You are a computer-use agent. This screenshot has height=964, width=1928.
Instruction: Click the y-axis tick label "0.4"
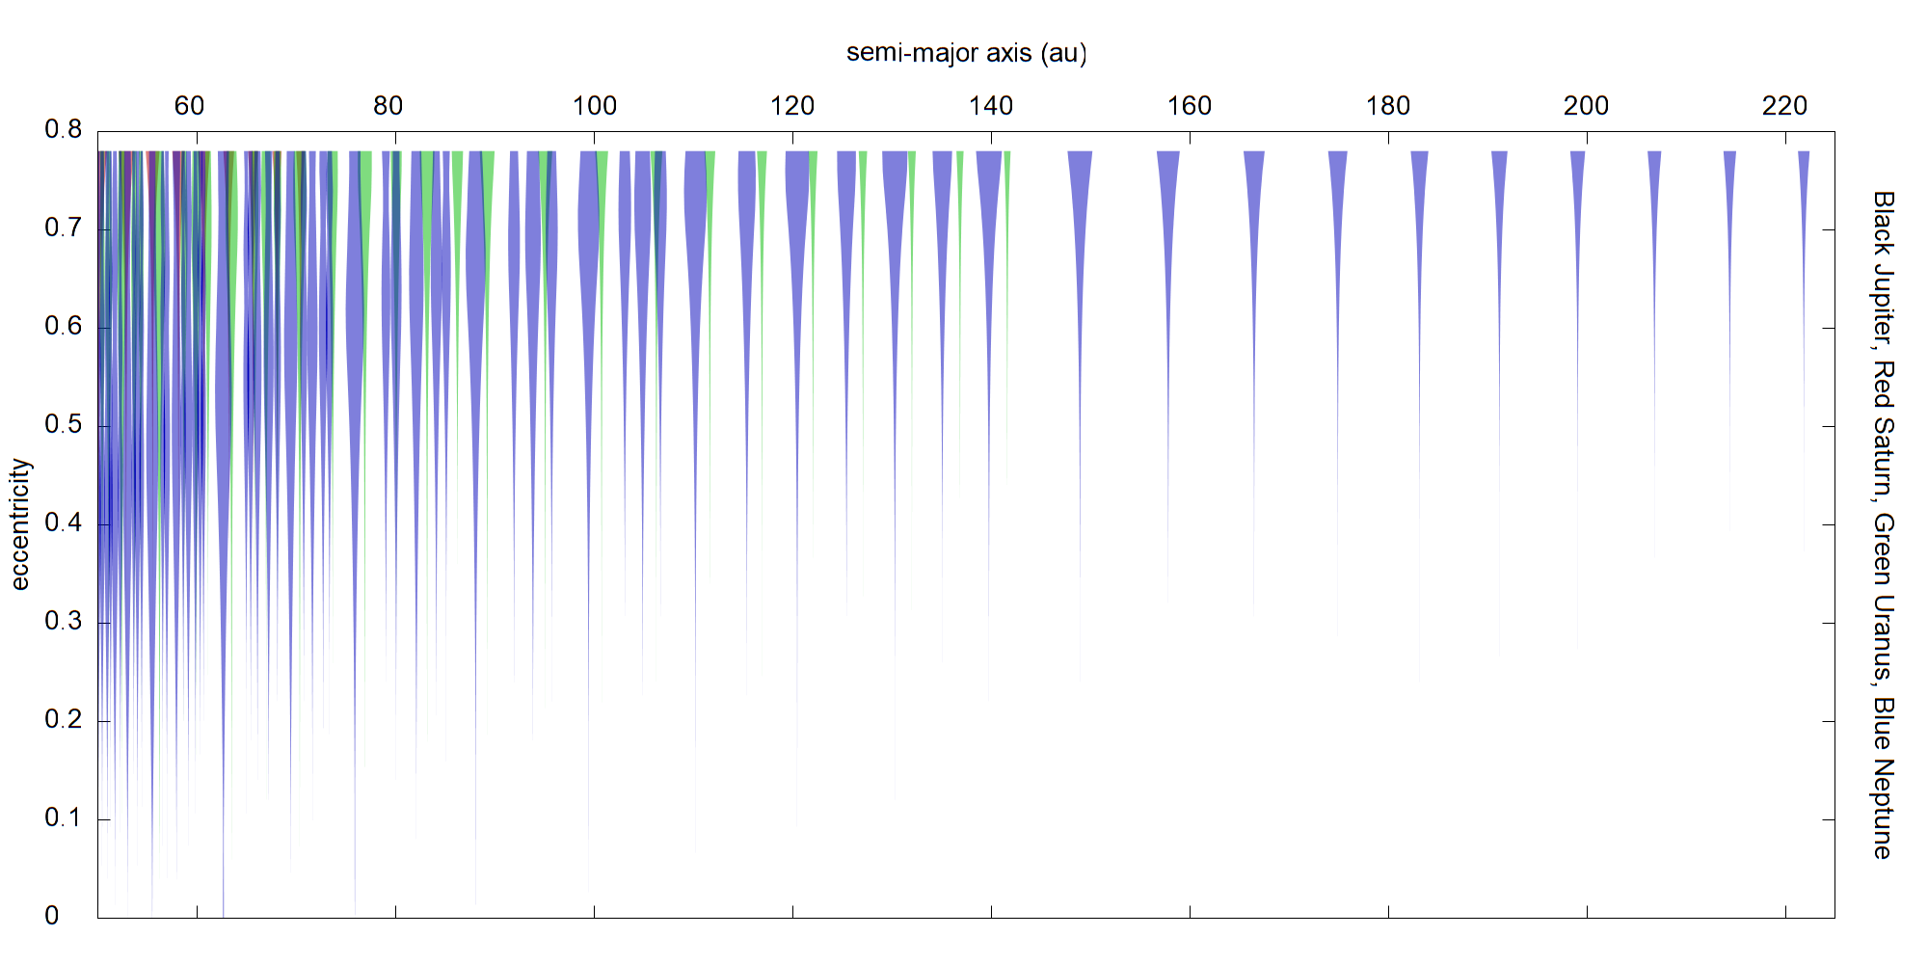pos(64,523)
